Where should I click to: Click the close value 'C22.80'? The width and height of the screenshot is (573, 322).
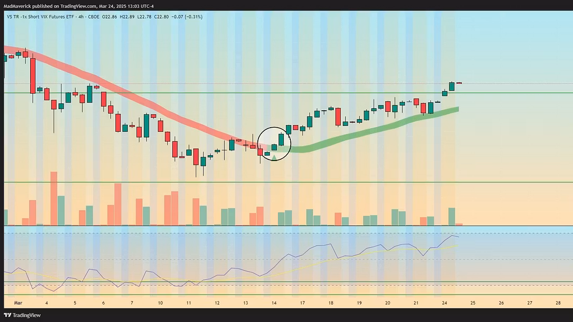pyautogui.click(x=161, y=17)
